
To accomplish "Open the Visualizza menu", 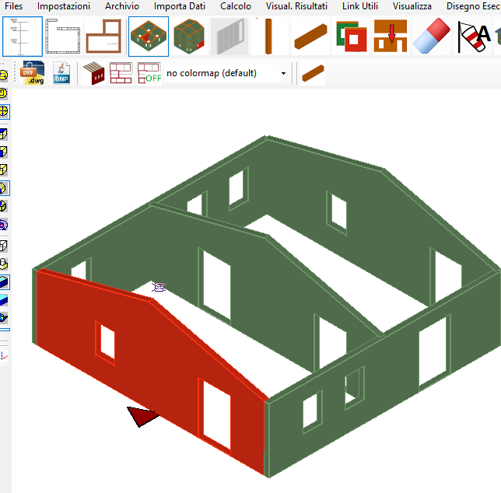I will coord(412,6).
